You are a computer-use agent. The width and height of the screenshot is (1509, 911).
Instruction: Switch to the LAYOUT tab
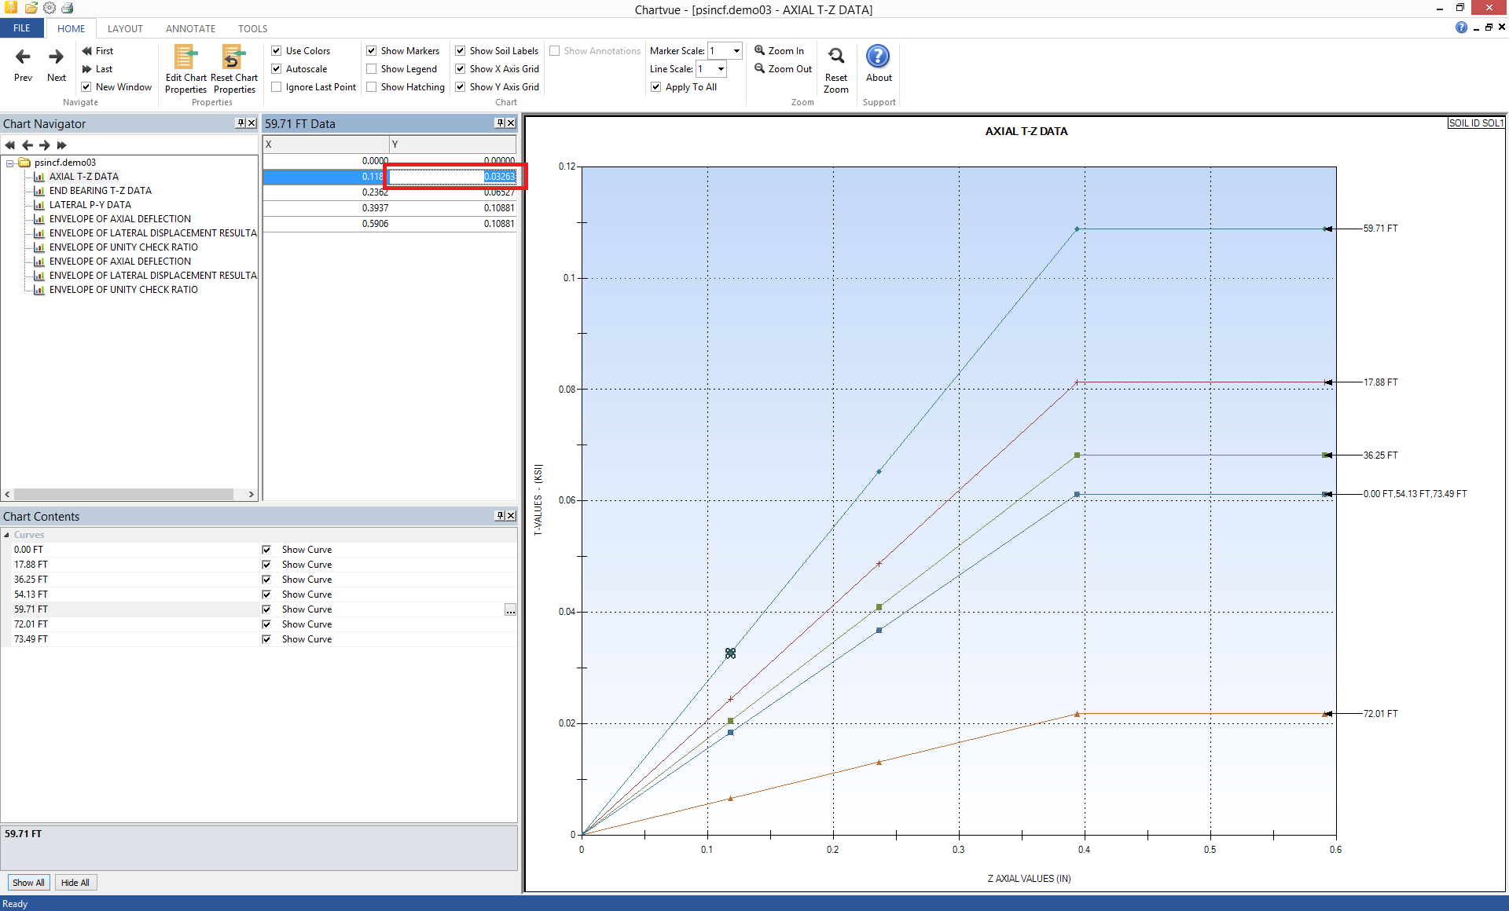pos(125,28)
